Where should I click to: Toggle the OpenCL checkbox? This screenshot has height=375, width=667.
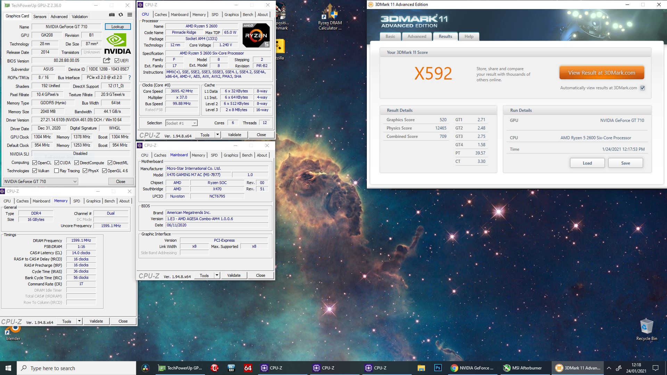(x=34, y=162)
